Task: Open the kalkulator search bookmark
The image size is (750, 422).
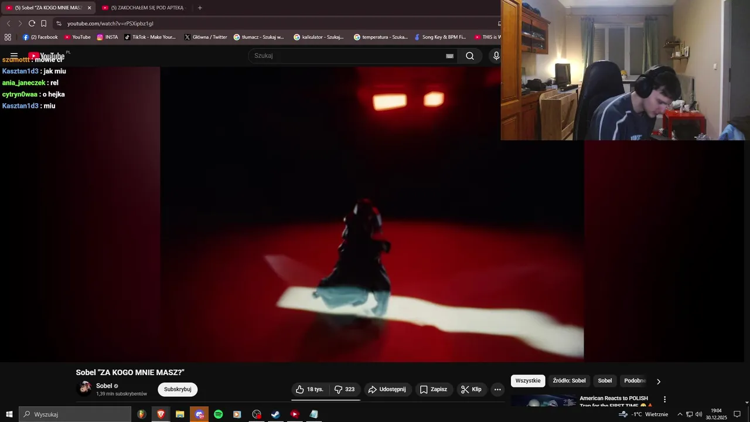Action: [x=319, y=37]
